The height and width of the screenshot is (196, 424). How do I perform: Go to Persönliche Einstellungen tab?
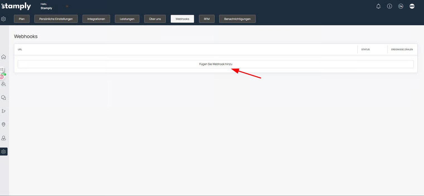56,19
